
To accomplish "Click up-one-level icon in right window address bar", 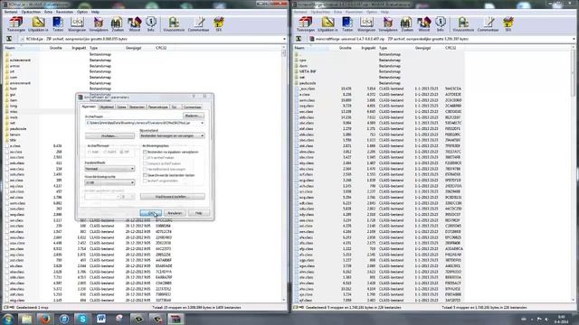I will tap(299, 39).
